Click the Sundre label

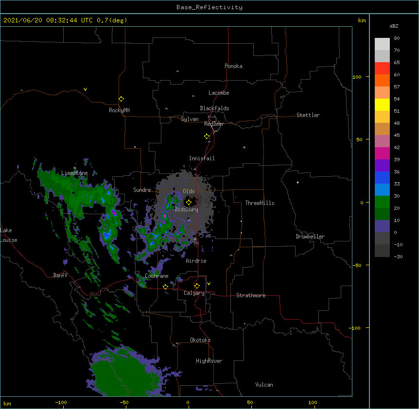click(x=142, y=190)
